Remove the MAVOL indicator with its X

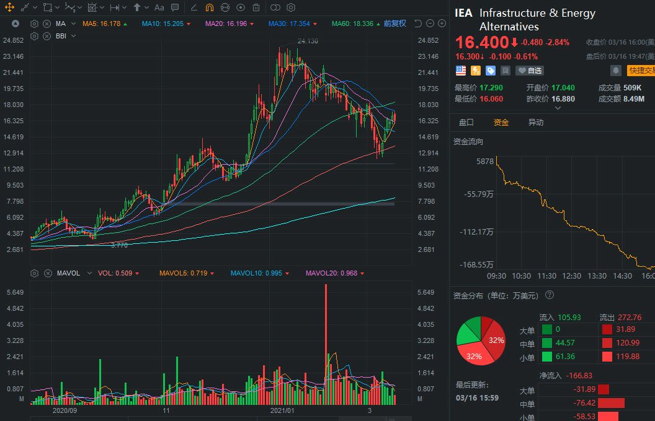[48, 274]
